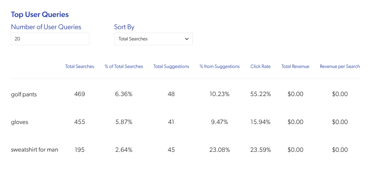The height and width of the screenshot is (174, 369).
Task: Click gloves click rate value 15.94%
Action: [x=260, y=122]
